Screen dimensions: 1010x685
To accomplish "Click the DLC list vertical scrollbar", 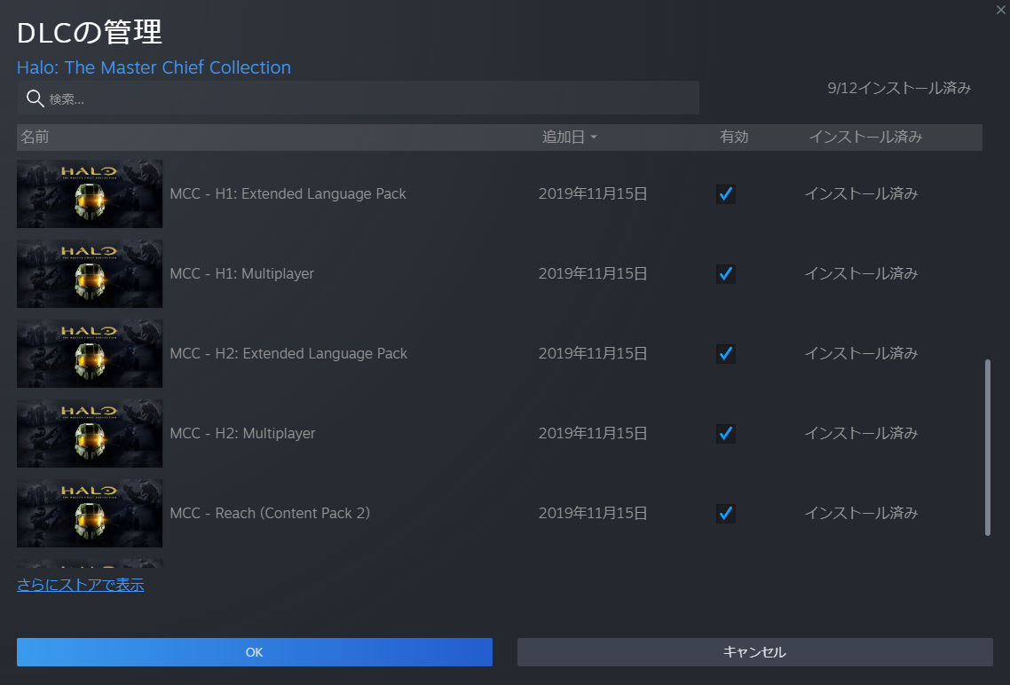I will (988, 447).
